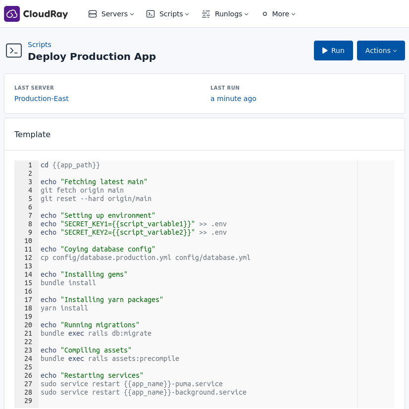Open the Production-East server link
Image resolution: width=409 pixels, height=409 pixels.
coord(41,98)
